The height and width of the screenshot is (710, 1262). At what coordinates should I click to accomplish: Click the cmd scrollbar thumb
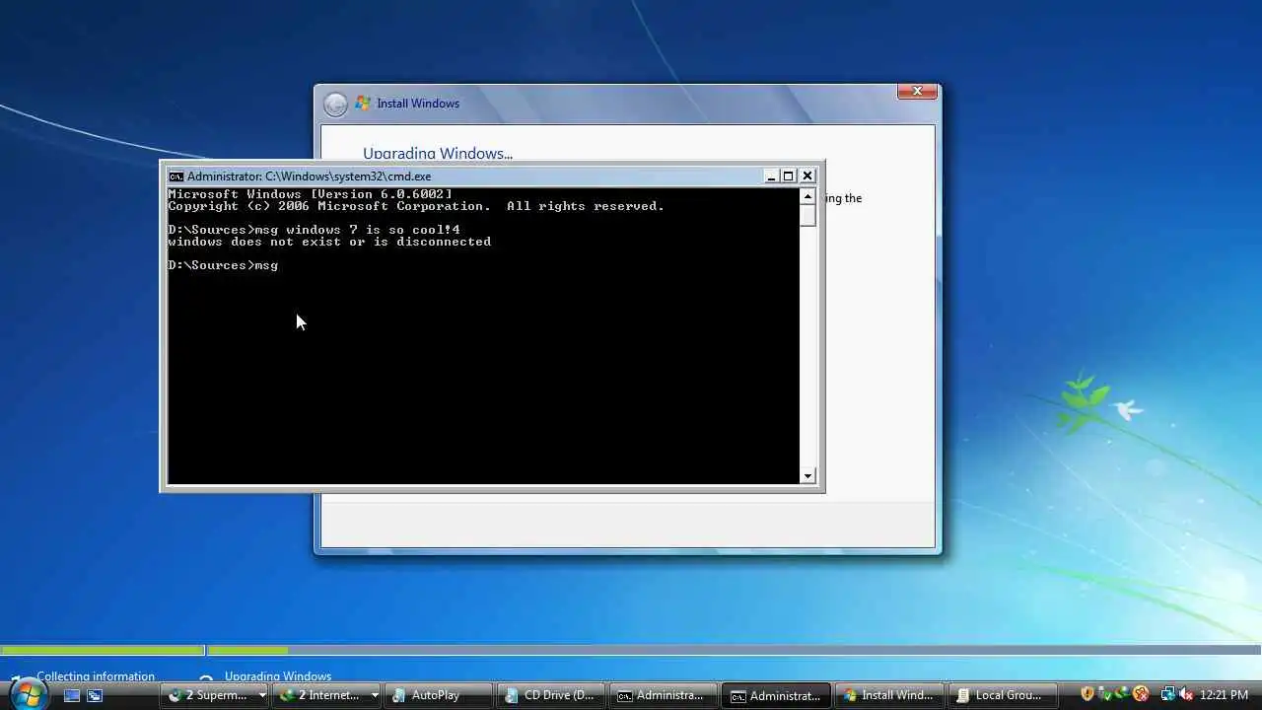tap(807, 215)
